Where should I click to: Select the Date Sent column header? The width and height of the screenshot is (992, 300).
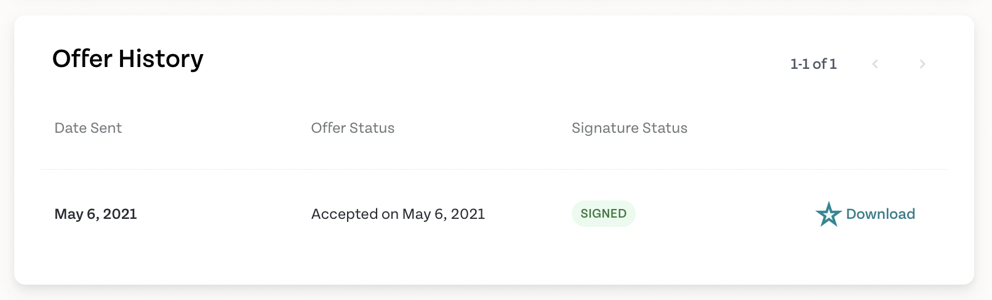88,128
